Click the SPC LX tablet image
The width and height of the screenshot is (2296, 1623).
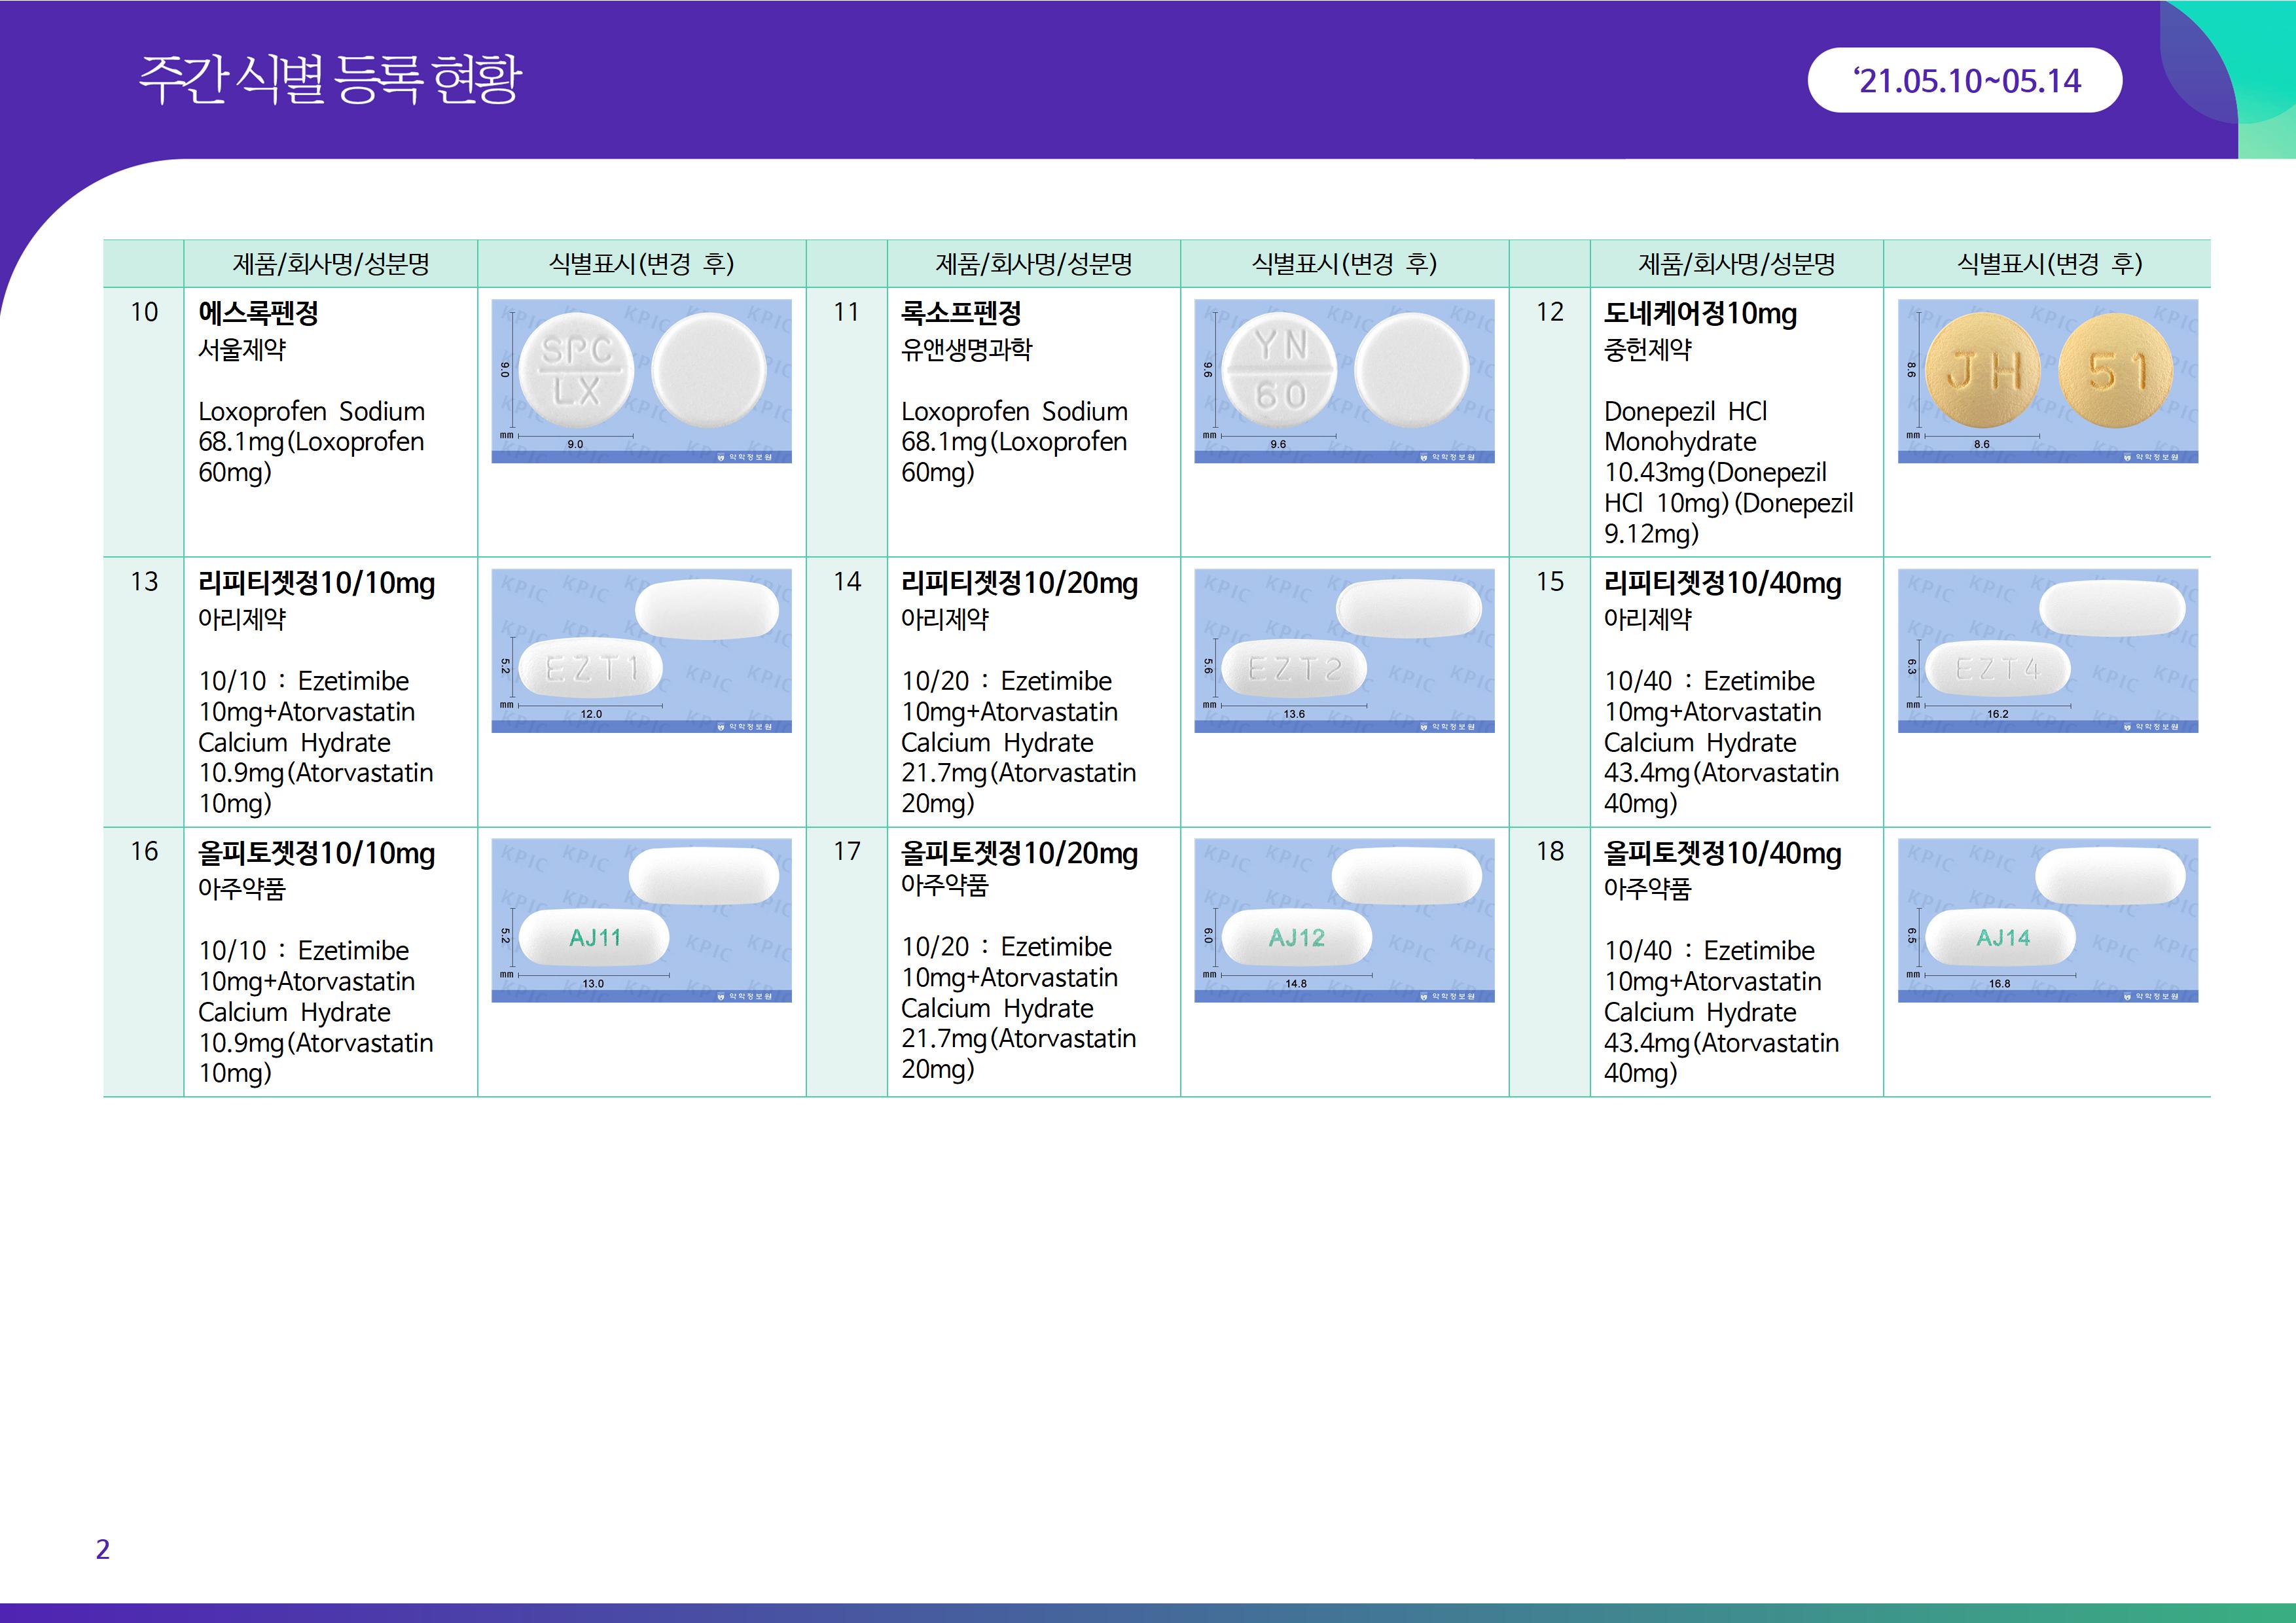point(641,381)
